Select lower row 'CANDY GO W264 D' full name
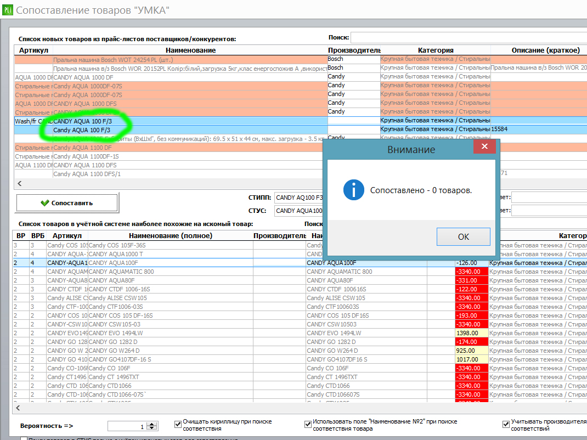Image resolution: width=587 pixels, height=440 pixels. point(170,351)
